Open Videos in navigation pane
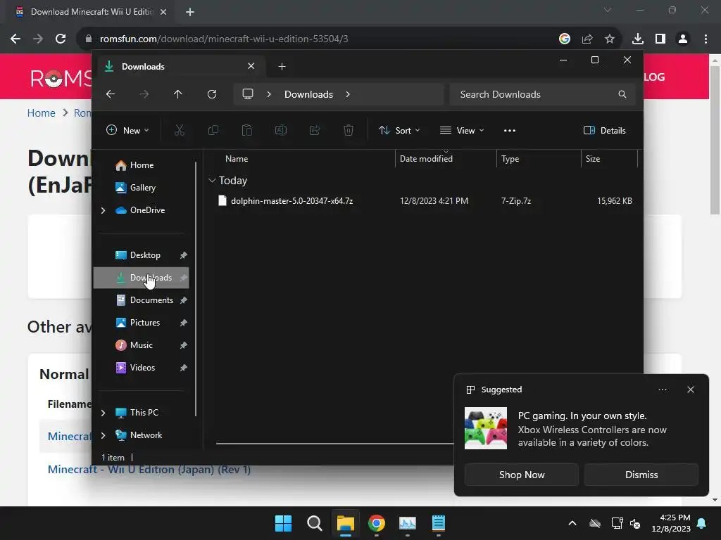The width and height of the screenshot is (721, 540). pyautogui.click(x=141, y=368)
